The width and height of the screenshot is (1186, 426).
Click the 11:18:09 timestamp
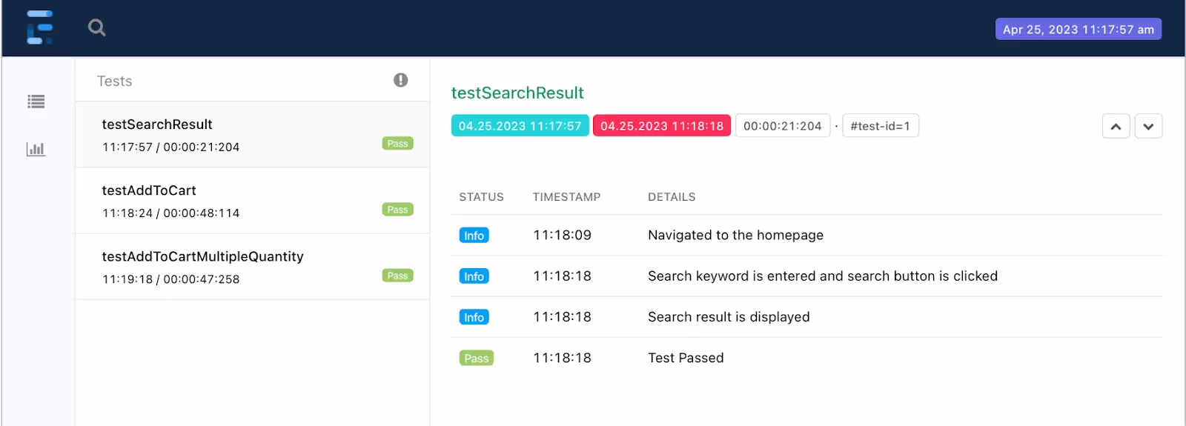[562, 235]
